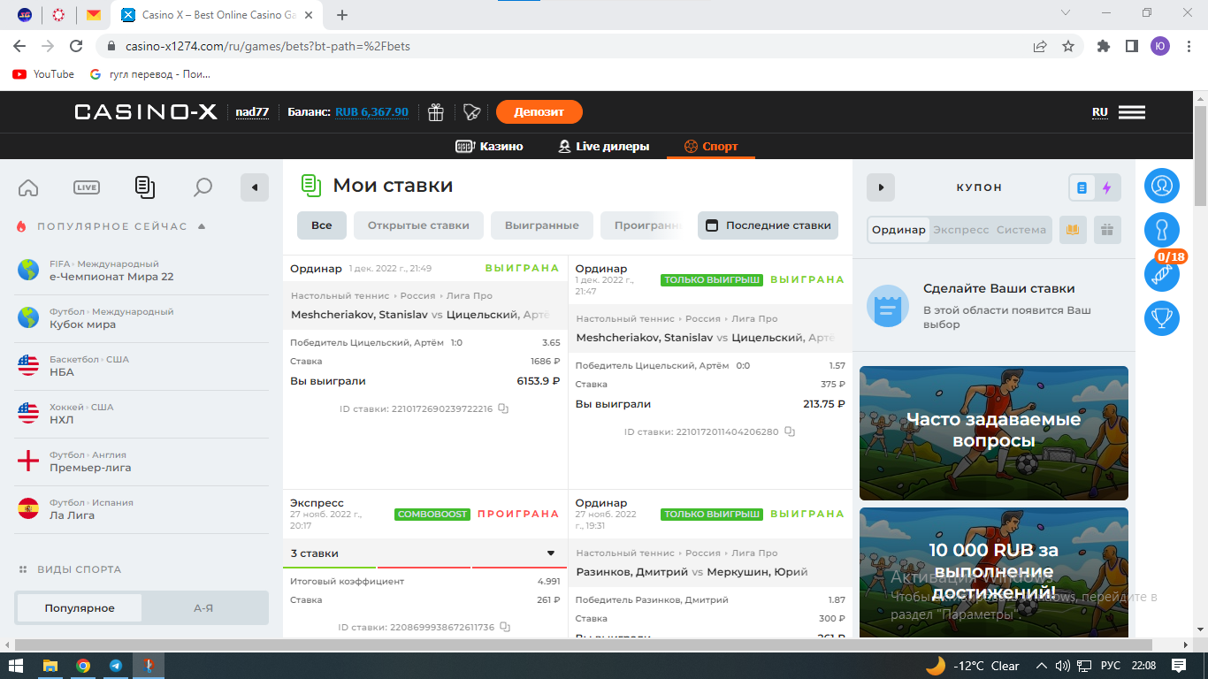Screen dimensions: 1208x679
Task: Switch coupon mode to Экспресс
Action: [960, 230]
